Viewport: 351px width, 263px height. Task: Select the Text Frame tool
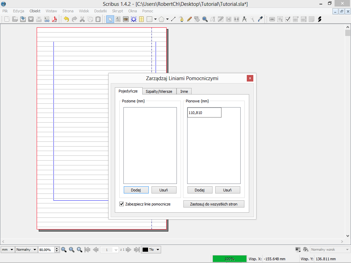[118, 19]
